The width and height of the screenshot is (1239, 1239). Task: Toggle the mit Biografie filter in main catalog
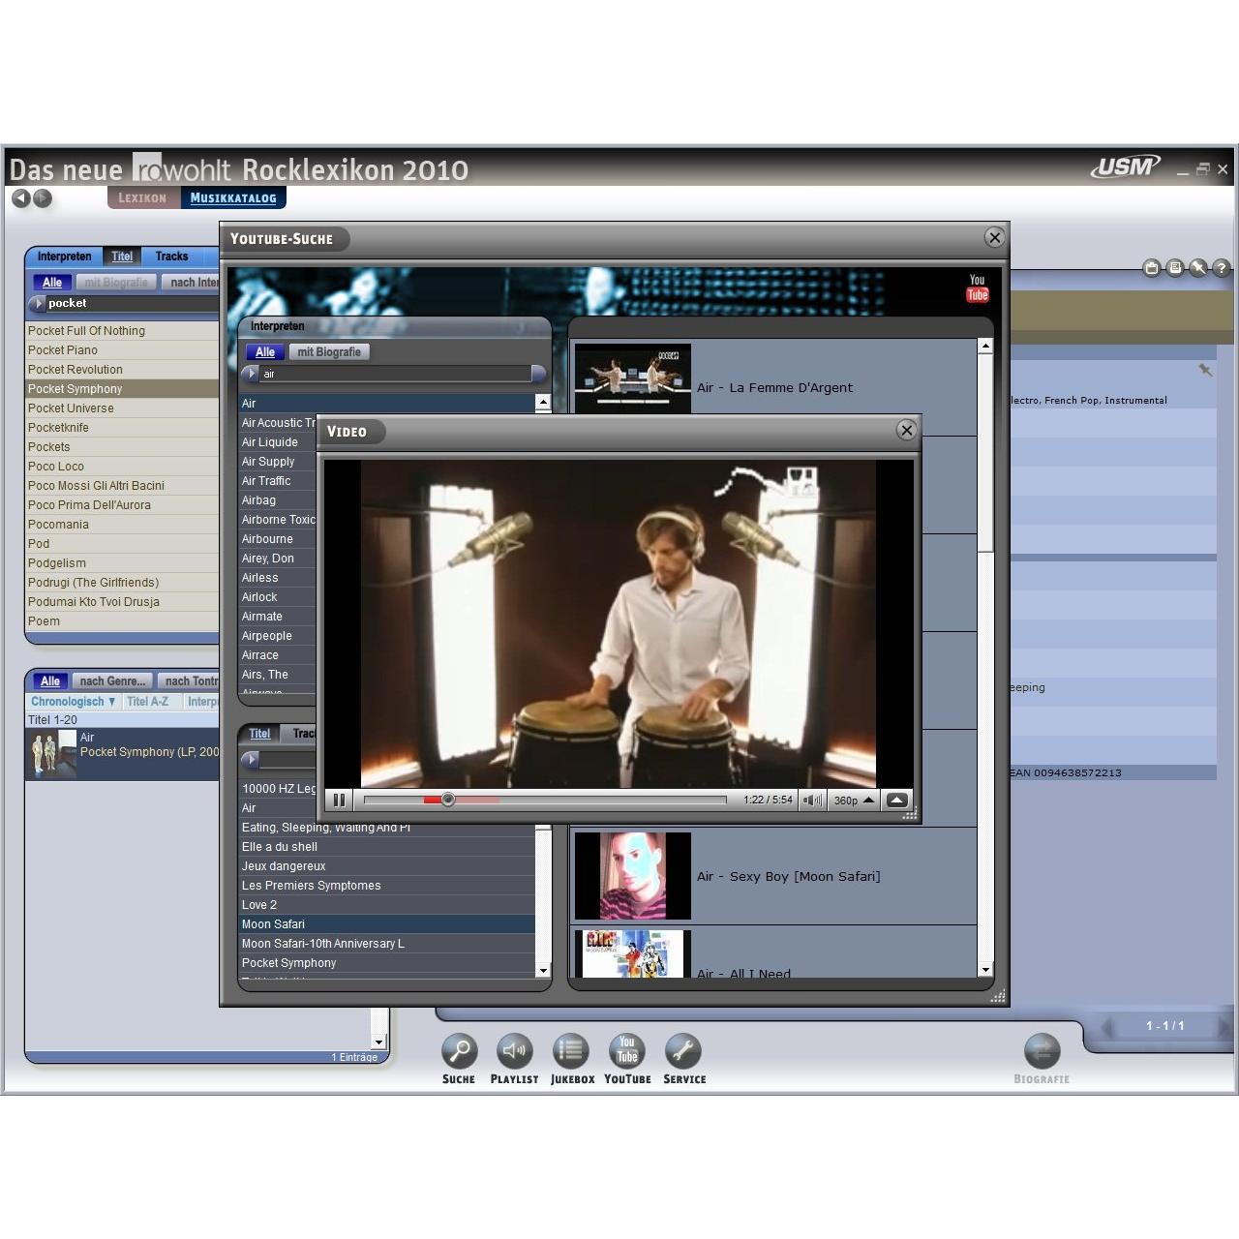coord(116,283)
